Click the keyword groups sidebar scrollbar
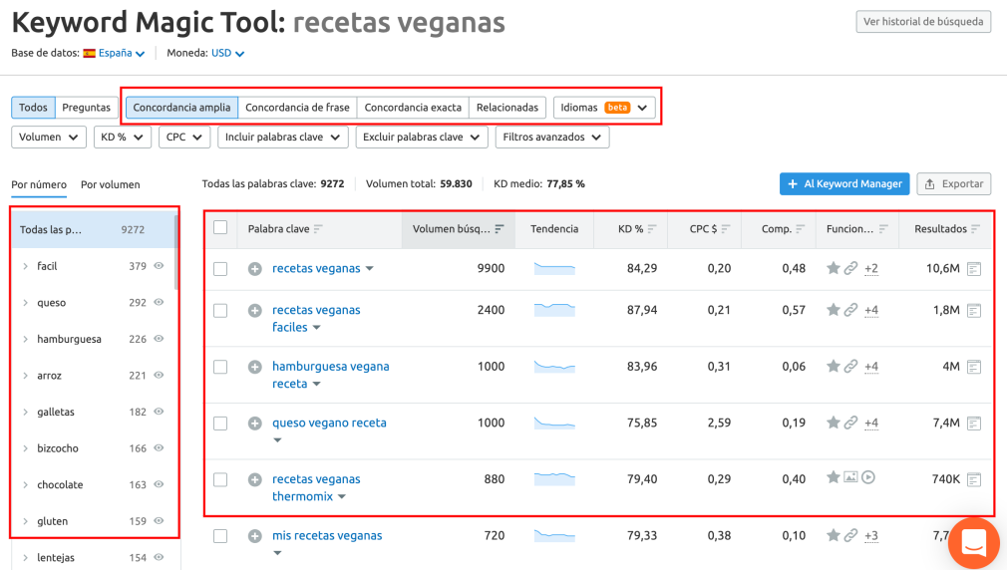The image size is (1007, 570). click(175, 271)
